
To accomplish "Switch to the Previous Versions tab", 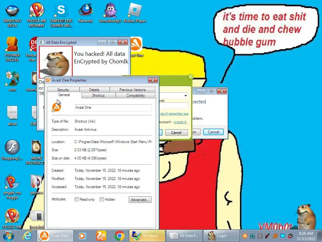I will pyautogui.click(x=132, y=90).
